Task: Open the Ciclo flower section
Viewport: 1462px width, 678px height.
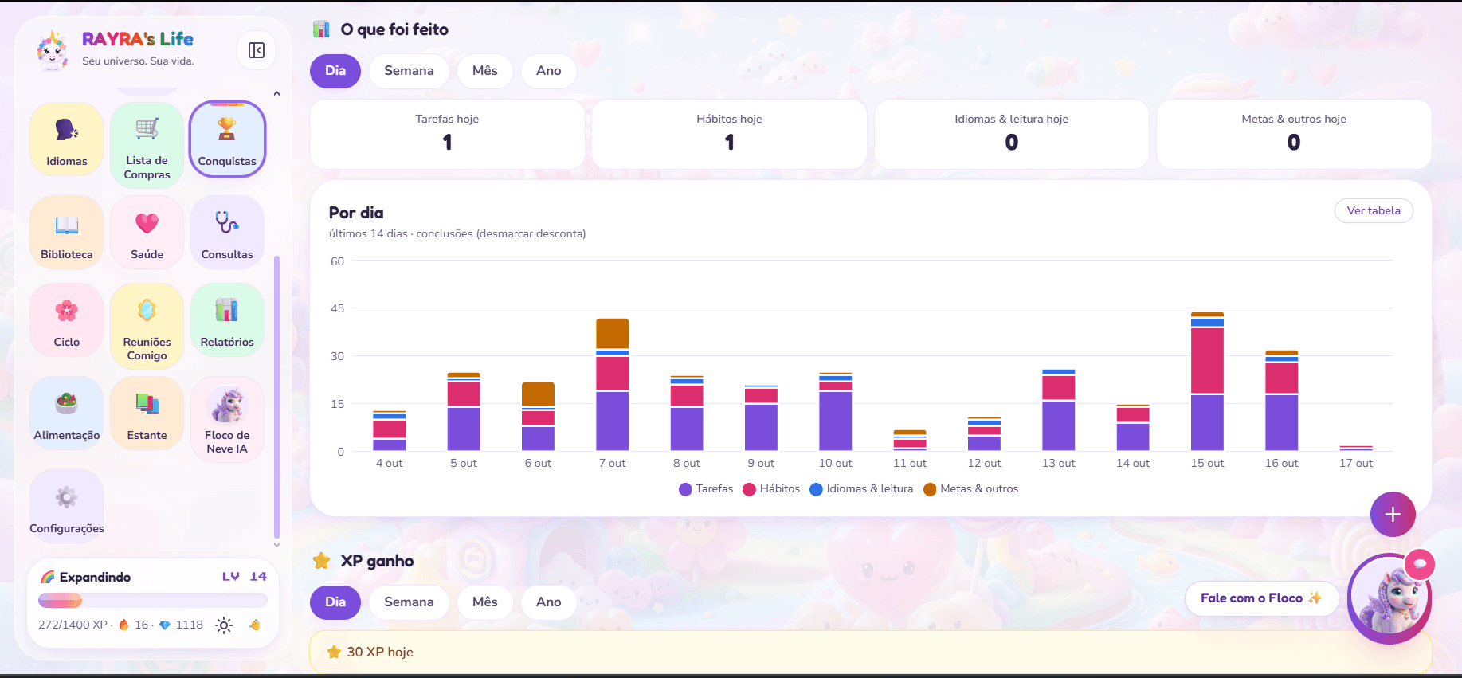Action: tap(67, 319)
